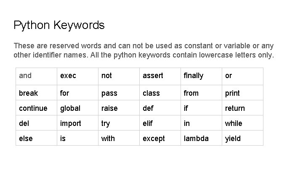The image size is (303, 170).
Task: Click the 'except' keyword cell
Action: 160,138
